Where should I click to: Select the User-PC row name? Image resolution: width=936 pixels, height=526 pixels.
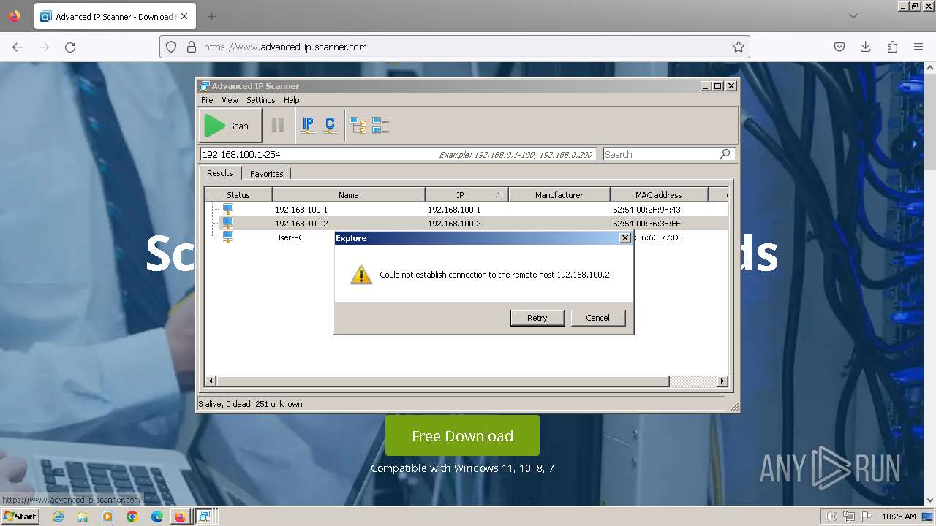(290, 237)
